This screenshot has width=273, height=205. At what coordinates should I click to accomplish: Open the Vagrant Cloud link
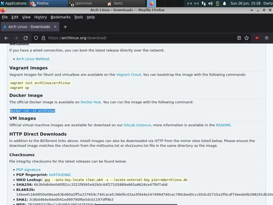click(x=129, y=75)
